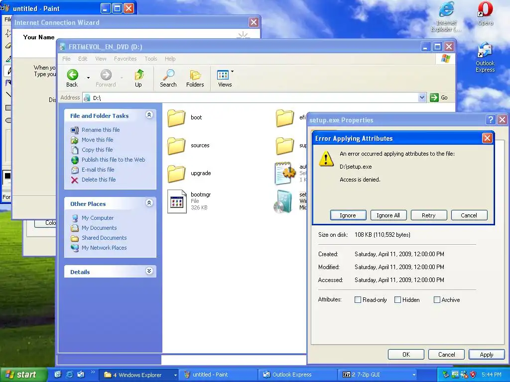Open Internet Explorer desktop shortcut
This screenshot has height=382, width=510.
point(446,16)
